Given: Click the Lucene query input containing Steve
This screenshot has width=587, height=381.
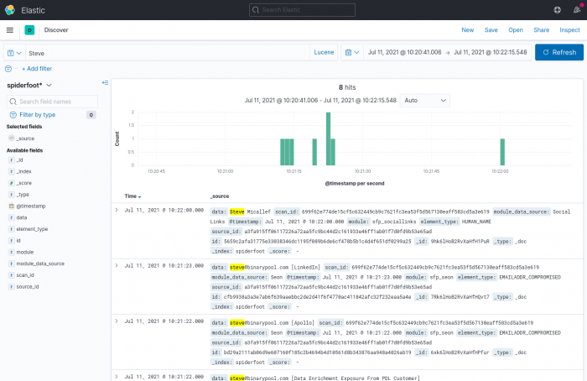Looking at the screenshot, I should point(168,53).
